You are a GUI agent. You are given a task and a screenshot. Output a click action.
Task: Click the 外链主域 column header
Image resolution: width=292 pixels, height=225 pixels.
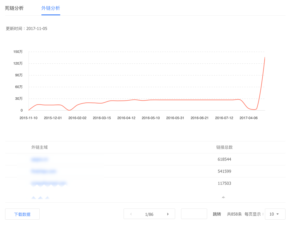[40, 147]
